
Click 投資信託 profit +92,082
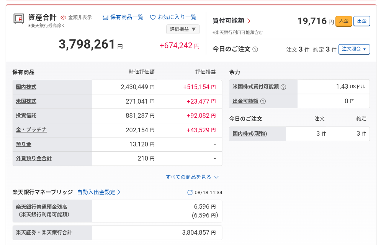click(198, 115)
